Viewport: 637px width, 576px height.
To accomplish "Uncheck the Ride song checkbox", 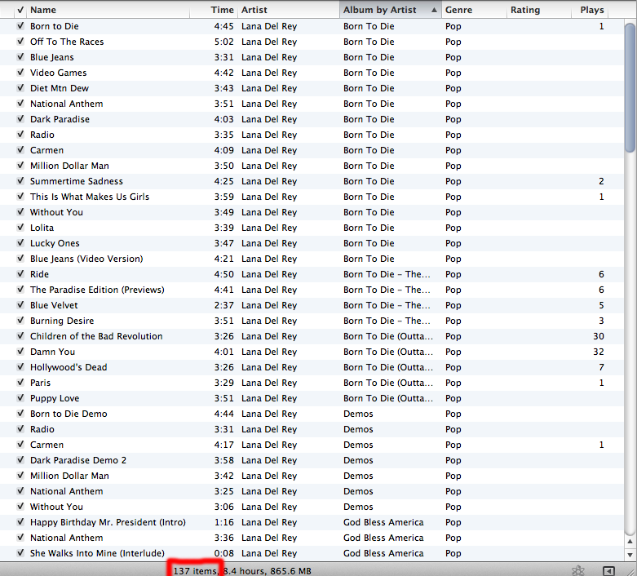I will point(20,274).
